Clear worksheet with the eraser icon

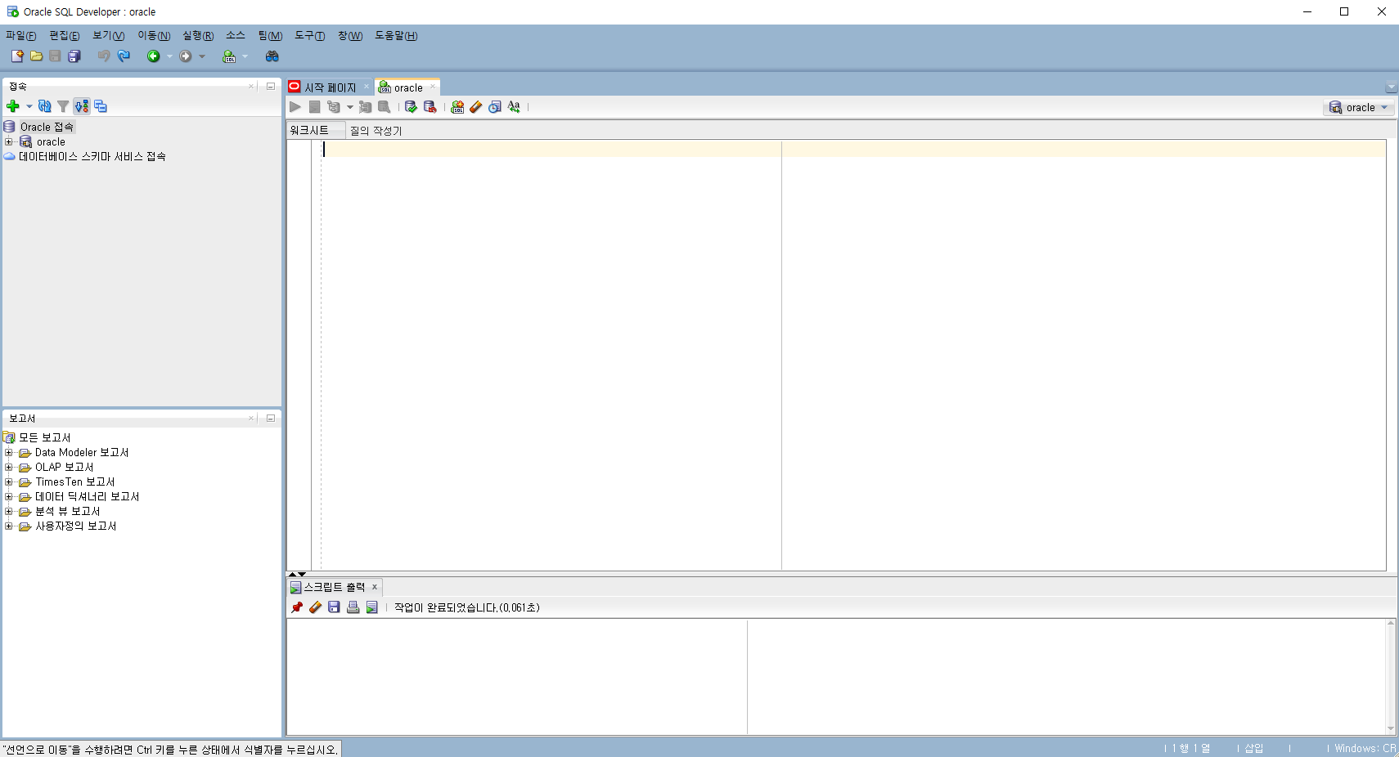point(476,107)
